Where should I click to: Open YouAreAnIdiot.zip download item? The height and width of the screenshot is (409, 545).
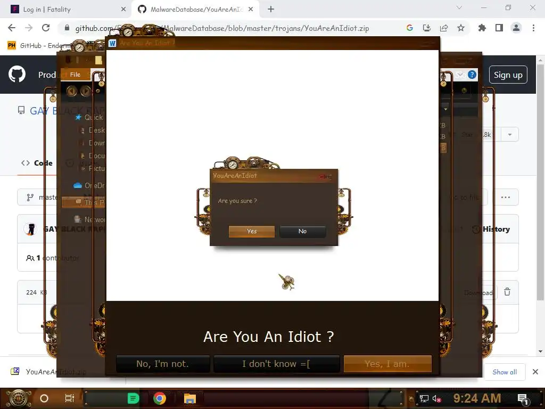pyautogui.click(x=48, y=372)
